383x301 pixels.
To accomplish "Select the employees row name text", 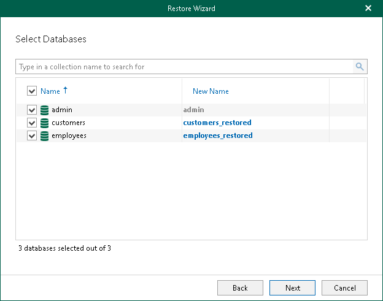I will [69, 135].
